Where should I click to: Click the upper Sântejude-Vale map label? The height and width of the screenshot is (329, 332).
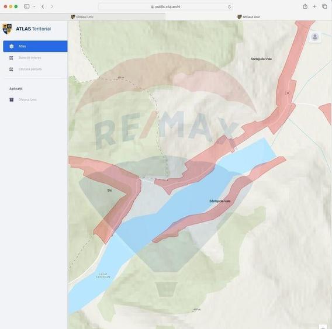[261, 59]
